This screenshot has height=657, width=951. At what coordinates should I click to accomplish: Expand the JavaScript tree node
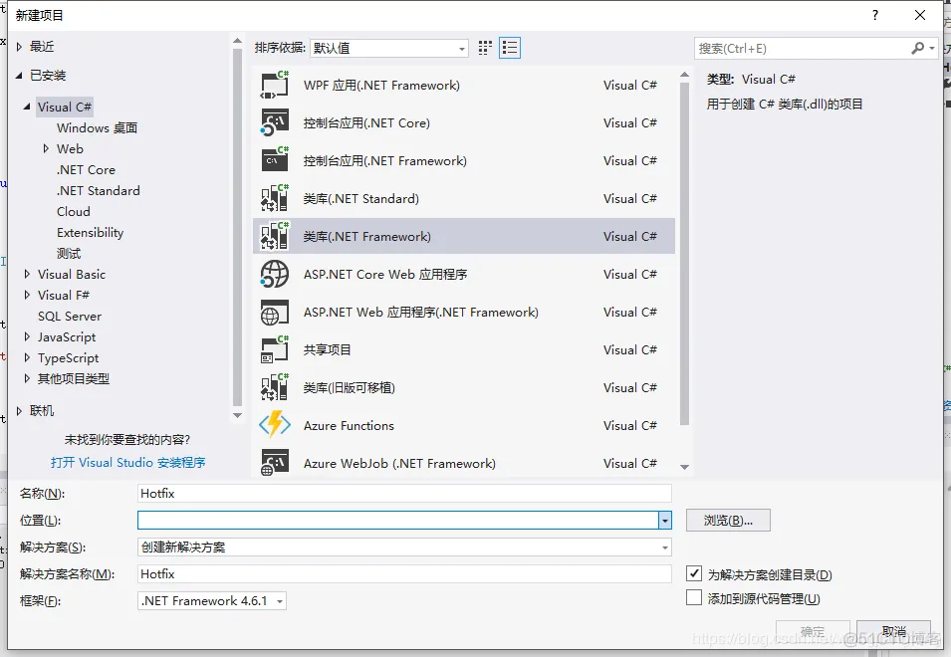point(27,336)
